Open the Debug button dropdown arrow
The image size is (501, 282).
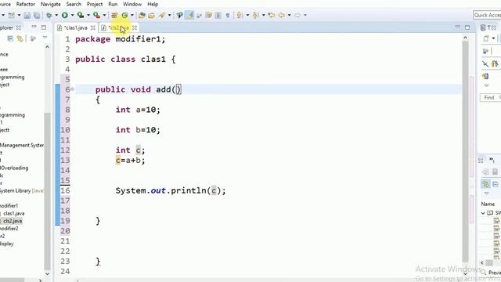56,15
